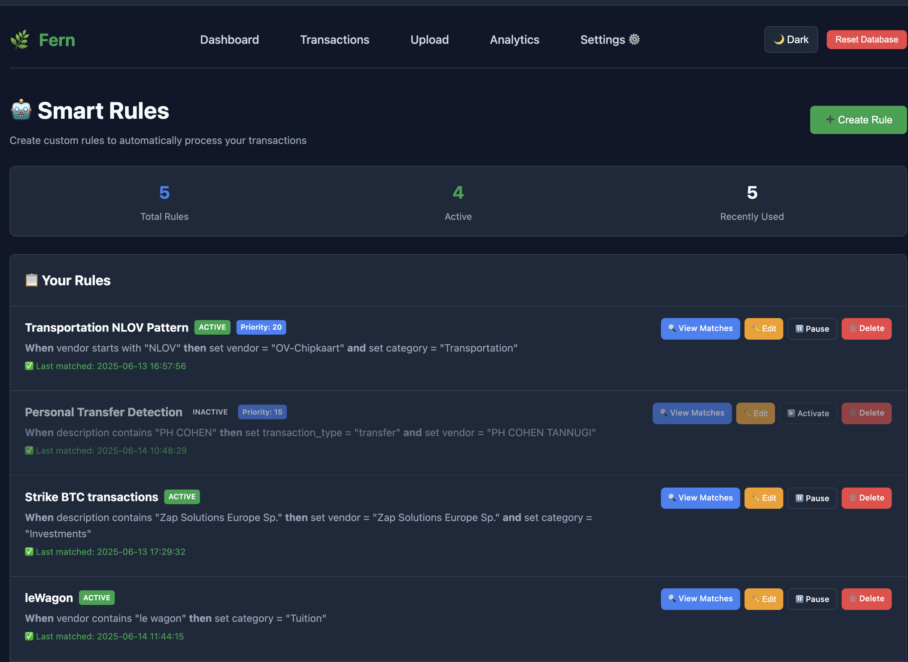908x662 pixels.
Task: Click the Priority: 20 badge
Action: click(x=261, y=327)
